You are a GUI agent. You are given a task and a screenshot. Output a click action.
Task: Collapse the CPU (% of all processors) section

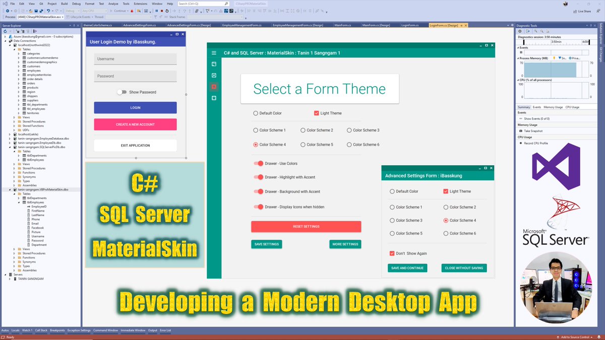(519, 80)
